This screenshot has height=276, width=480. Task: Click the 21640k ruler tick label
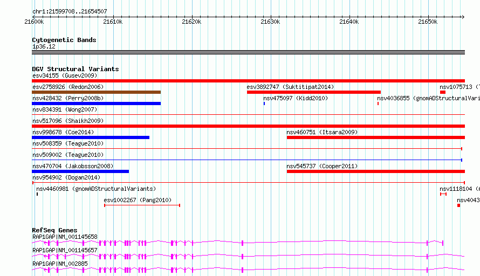(x=348, y=22)
